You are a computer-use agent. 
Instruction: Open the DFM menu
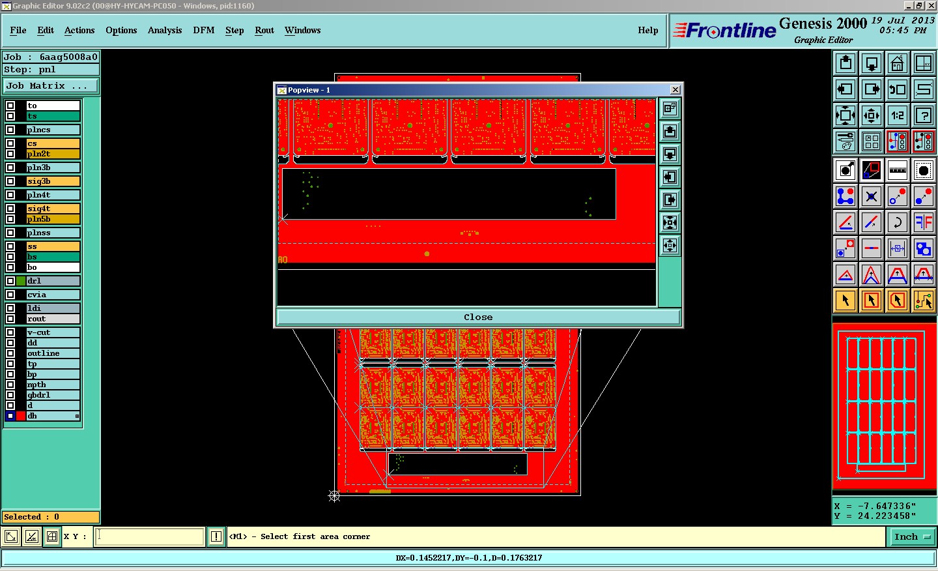click(x=204, y=31)
